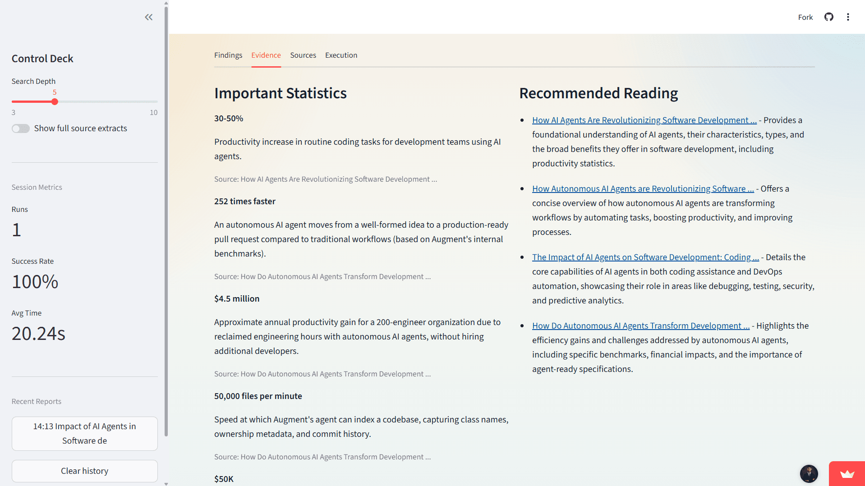Open the 14:13 Impact of AI Agents report
The image size is (865, 486).
pyautogui.click(x=85, y=433)
